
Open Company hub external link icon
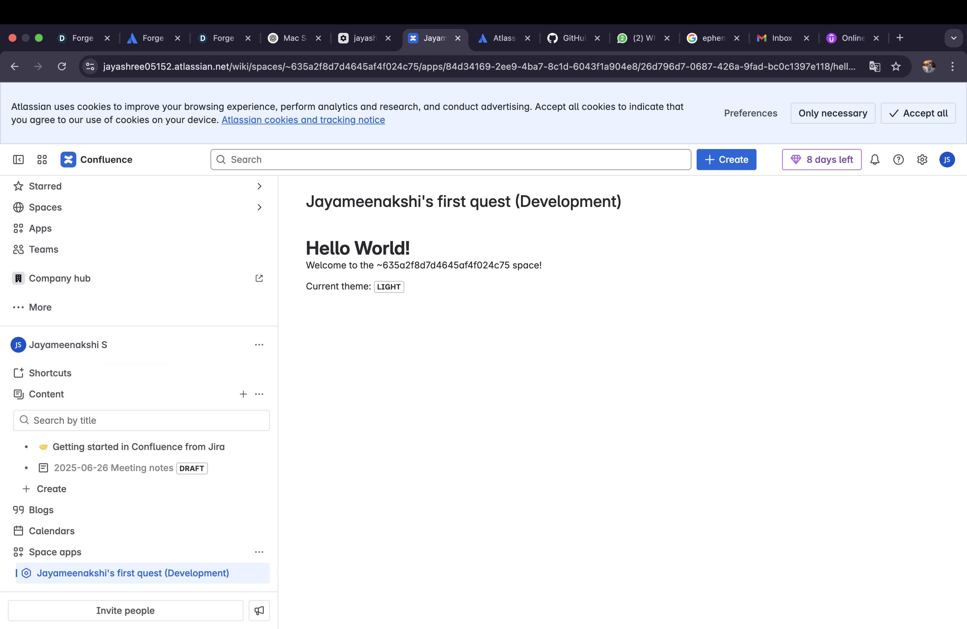tap(259, 278)
